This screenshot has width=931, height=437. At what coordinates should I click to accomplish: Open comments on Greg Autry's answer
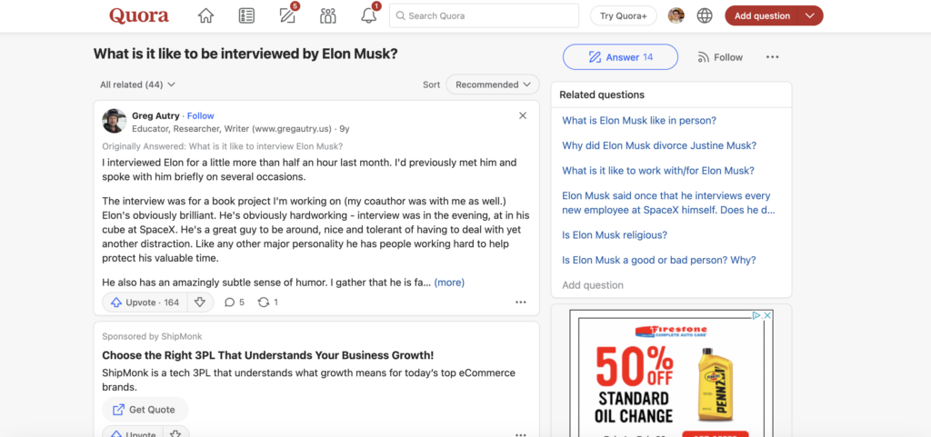pos(234,303)
